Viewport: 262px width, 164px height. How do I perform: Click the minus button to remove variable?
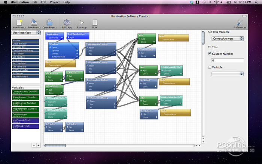(x=34, y=145)
